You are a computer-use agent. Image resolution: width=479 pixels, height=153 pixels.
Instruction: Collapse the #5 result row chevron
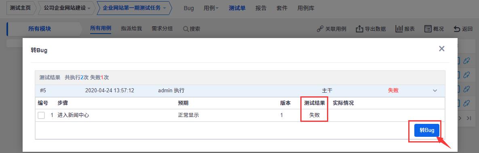[435, 91]
